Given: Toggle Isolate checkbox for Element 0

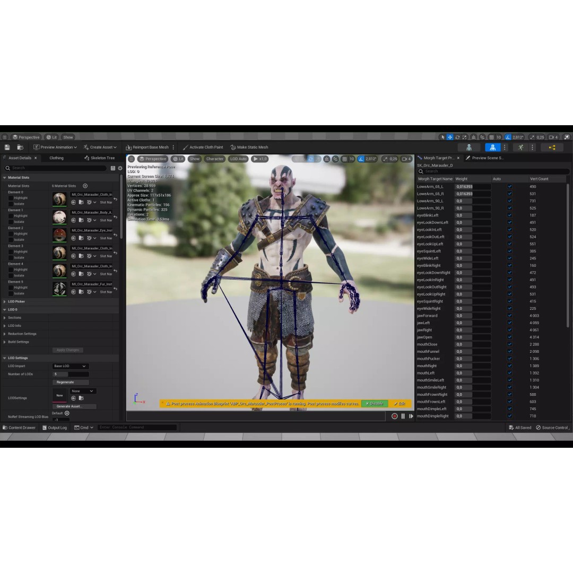Looking at the screenshot, I should point(11,204).
